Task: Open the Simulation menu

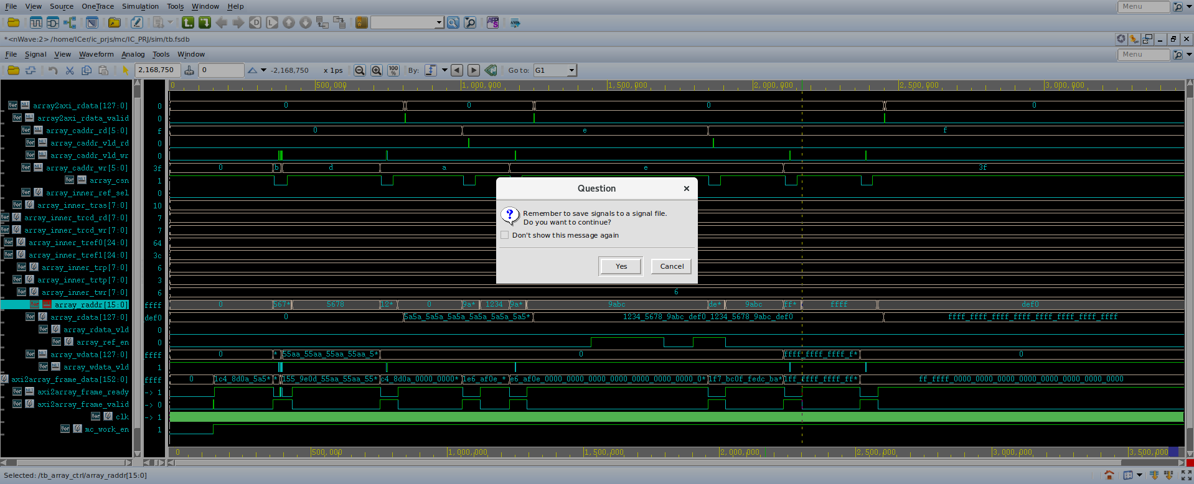Action: (x=140, y=6)
